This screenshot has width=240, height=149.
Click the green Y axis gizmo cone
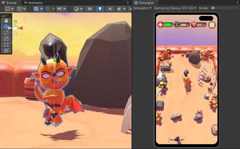[15, 22]
